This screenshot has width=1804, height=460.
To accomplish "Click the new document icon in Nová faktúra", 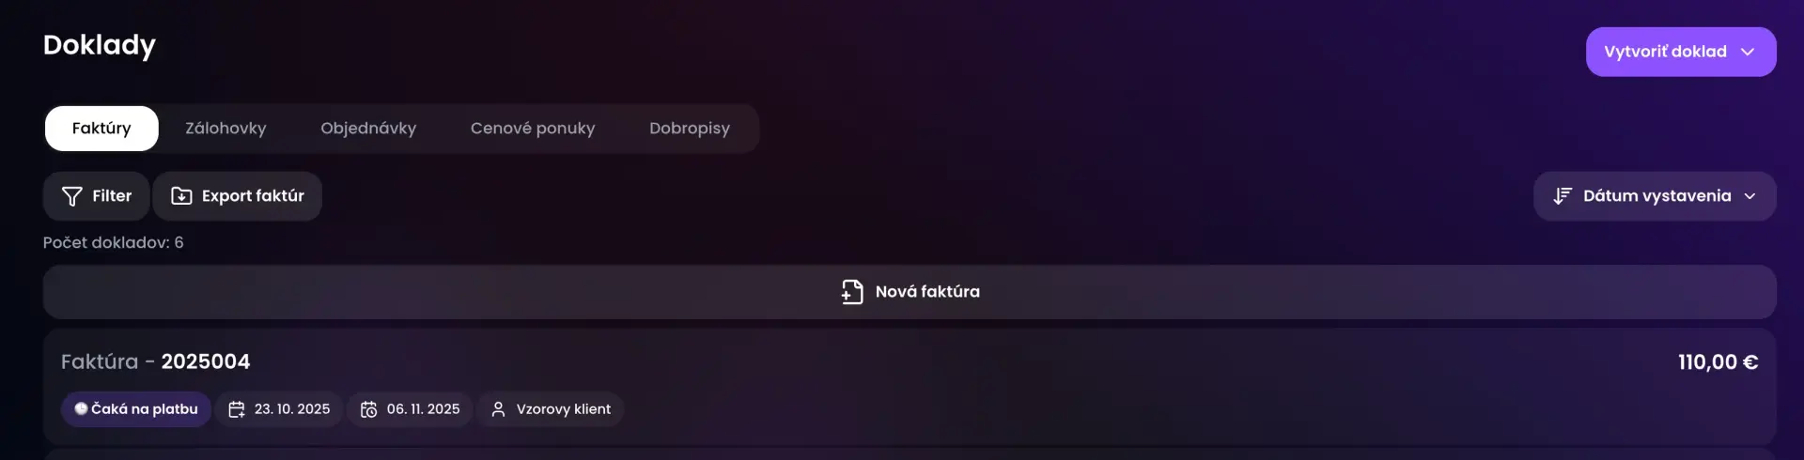I will (852, 292).
